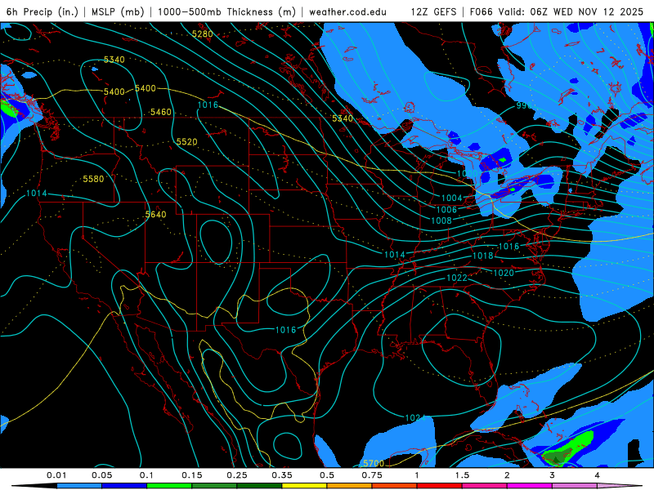654x490 pixels.
Task: Click the 0.01 legend value
Action: pyautogui.click(x=56, y=475)
